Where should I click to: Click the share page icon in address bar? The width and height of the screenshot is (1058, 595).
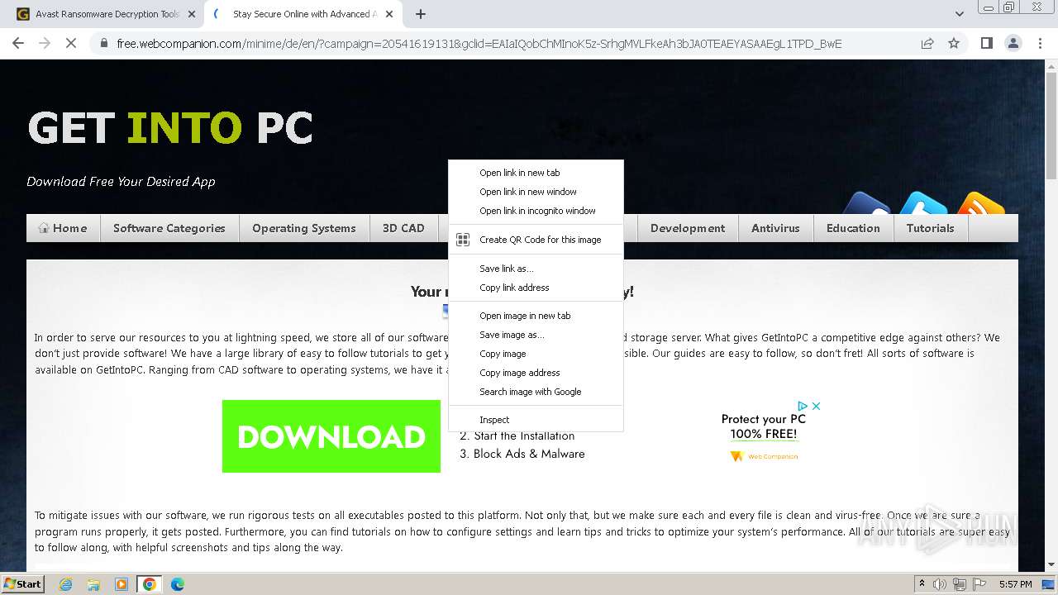[x=927, y=44]
